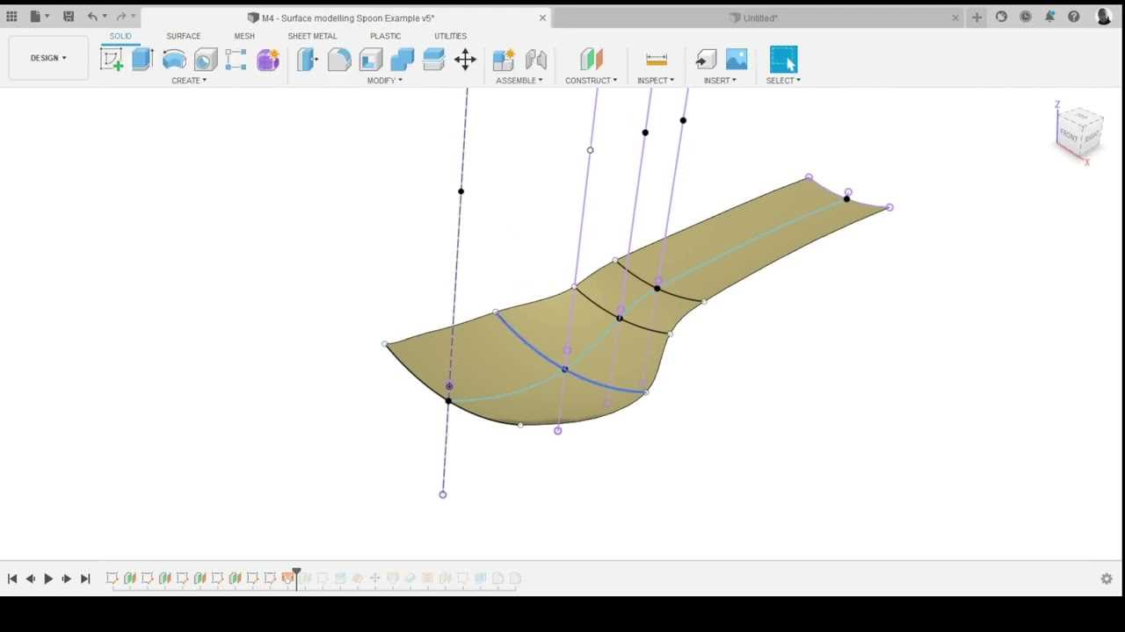Image resolution: width=1125 pixels, height=632 pixels.
Task: Expand the SELECT menu
Action: (x=783, y=81)
